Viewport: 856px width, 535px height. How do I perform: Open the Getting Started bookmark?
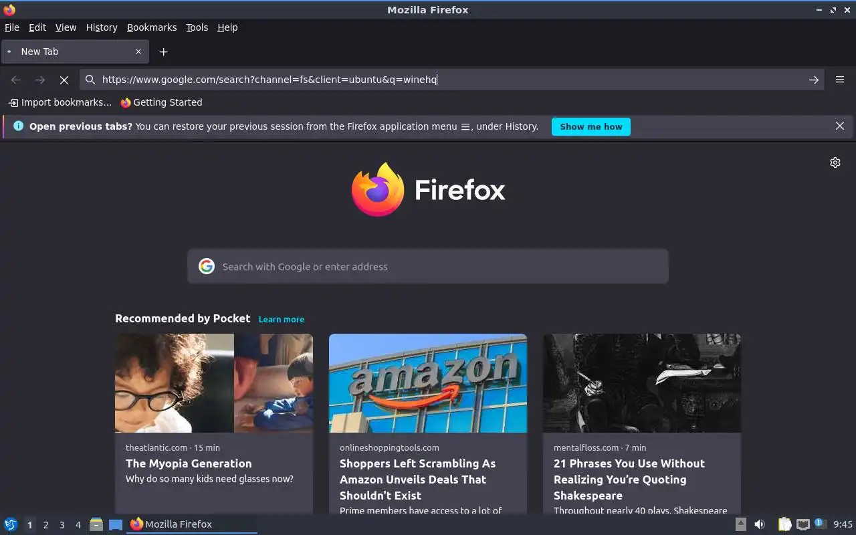[x=161, y=102]
